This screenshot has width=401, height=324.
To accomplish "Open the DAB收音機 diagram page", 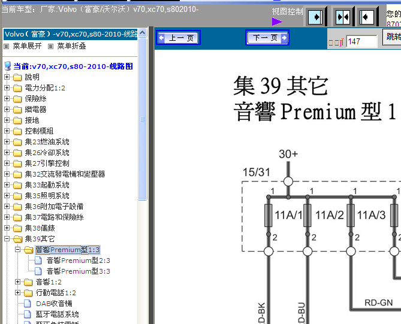I will click(x=54, y=304).
